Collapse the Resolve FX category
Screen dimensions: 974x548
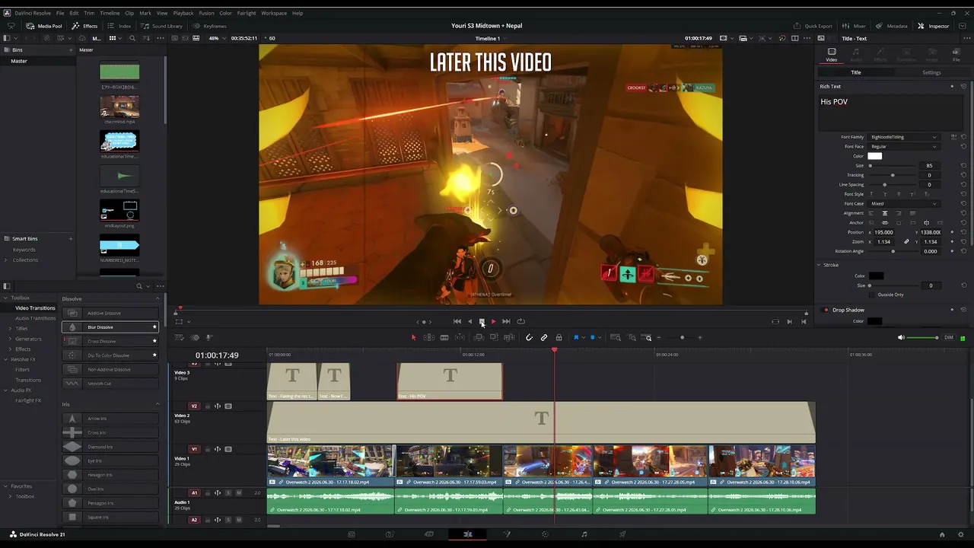[x=6, y=359]
